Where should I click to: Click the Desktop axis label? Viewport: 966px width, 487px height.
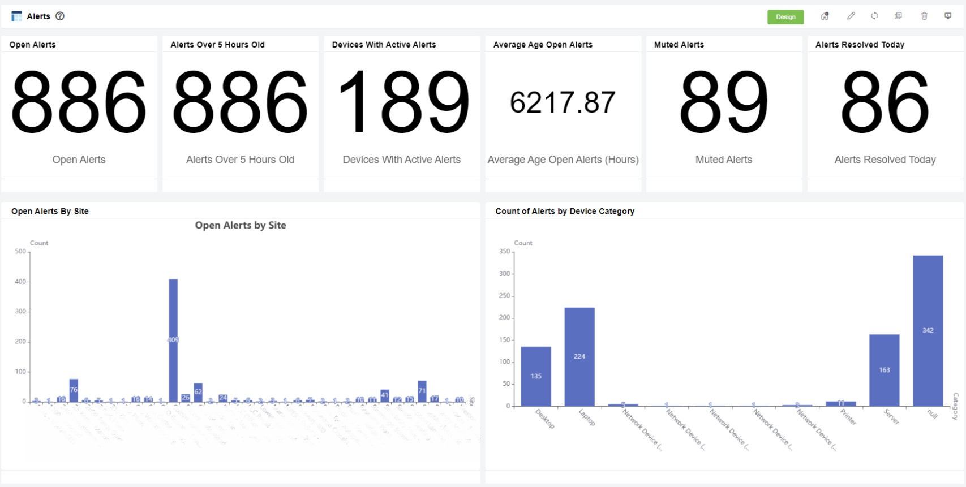tap(545, 419)
